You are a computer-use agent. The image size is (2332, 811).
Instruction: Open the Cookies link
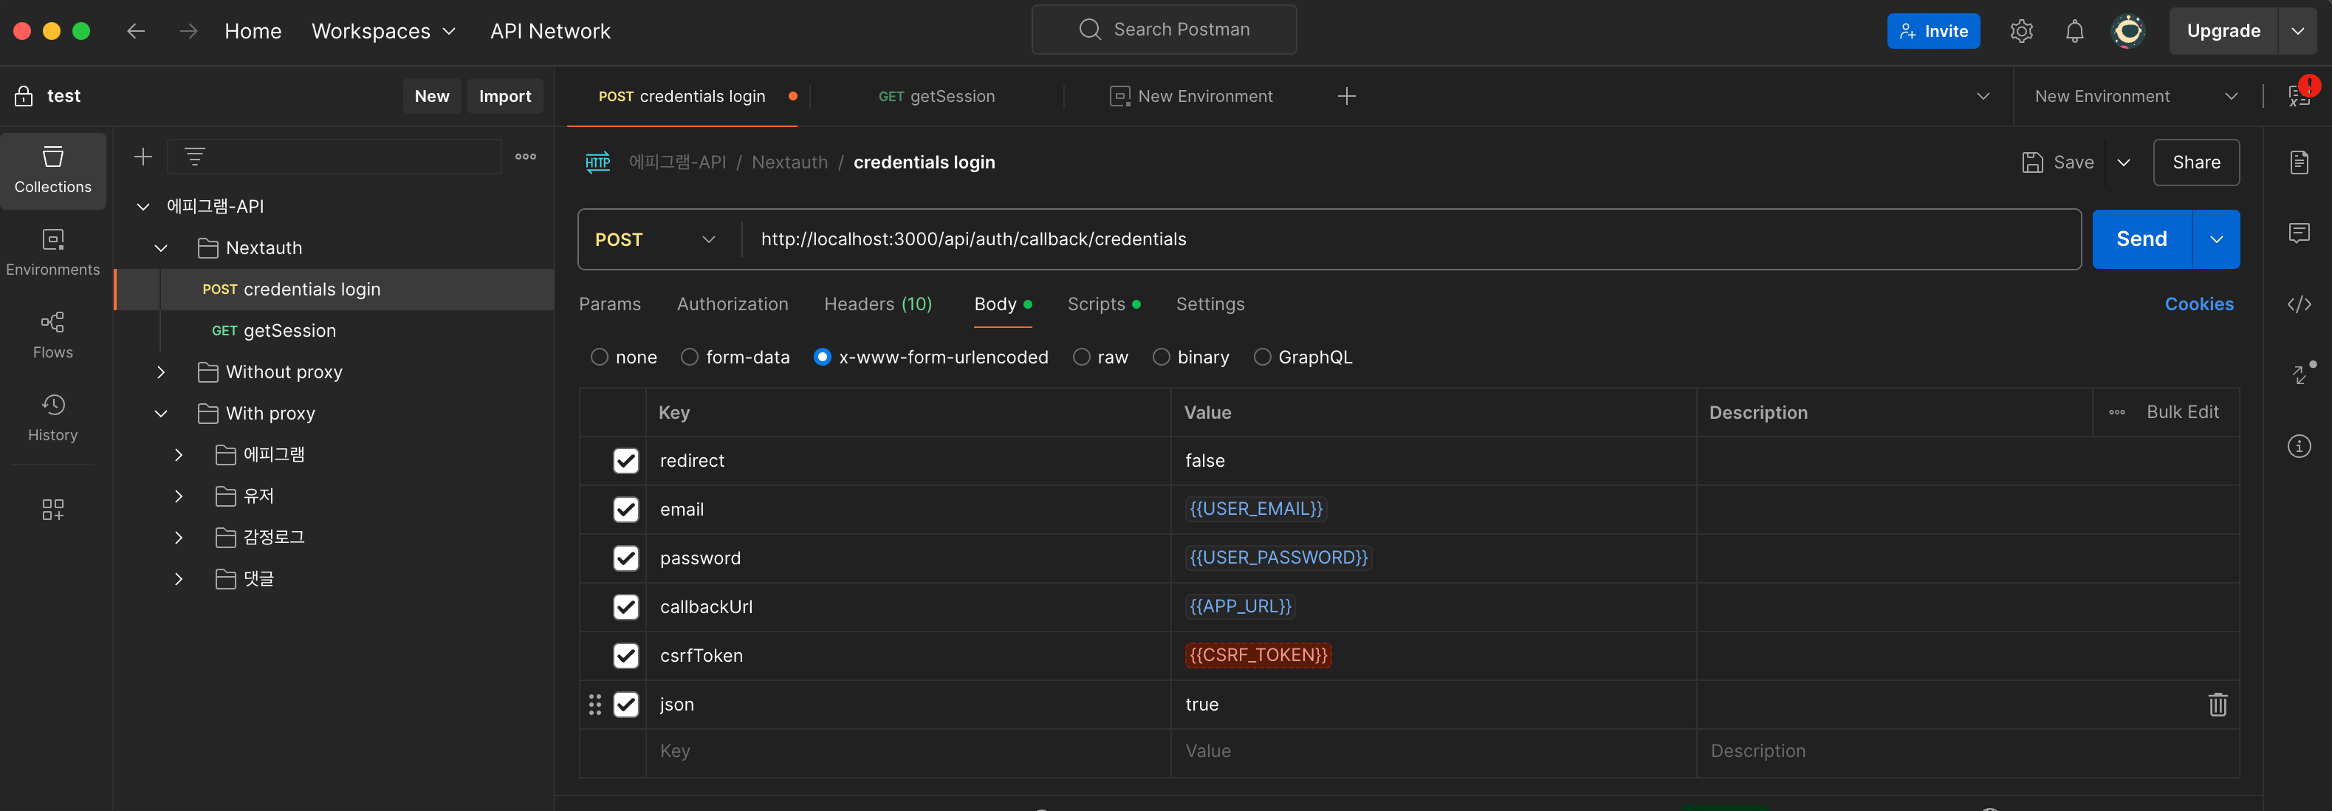pyautogui.click(x=2198, y=304)
